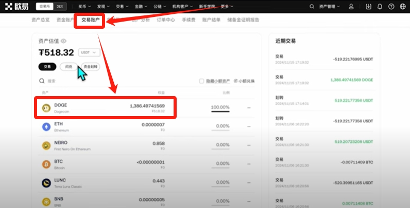Image resolution: width=410 pixels, height=208 pixels.
Task: Open the notifications bell
Action: (380, 7)
